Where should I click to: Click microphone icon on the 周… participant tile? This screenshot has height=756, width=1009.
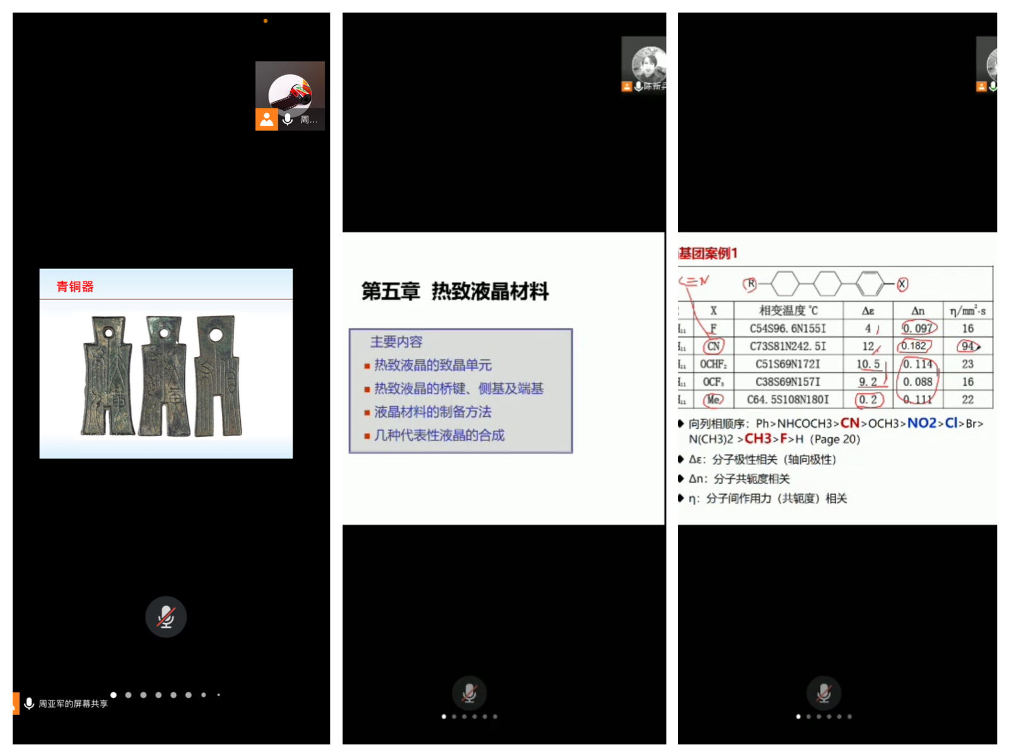(x=288, y=120)
